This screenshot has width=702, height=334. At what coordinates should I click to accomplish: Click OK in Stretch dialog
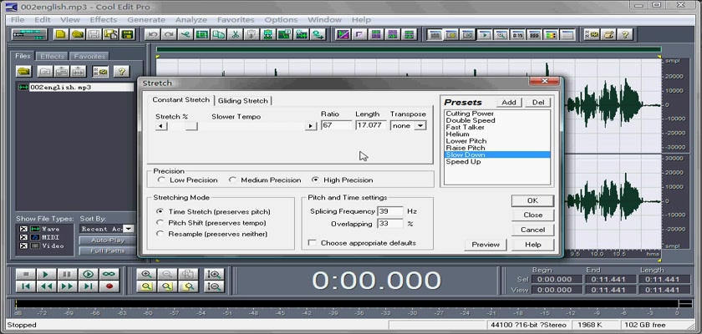532,200
